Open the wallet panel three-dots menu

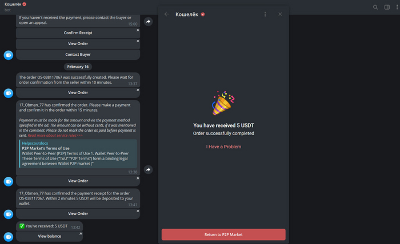tap(265, 14)
